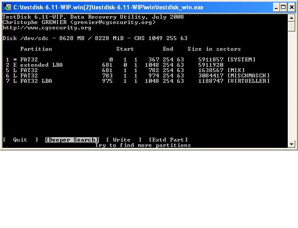
Task: Click 'Try to find more partitions' hint
Action: click(x=143, y=145)
